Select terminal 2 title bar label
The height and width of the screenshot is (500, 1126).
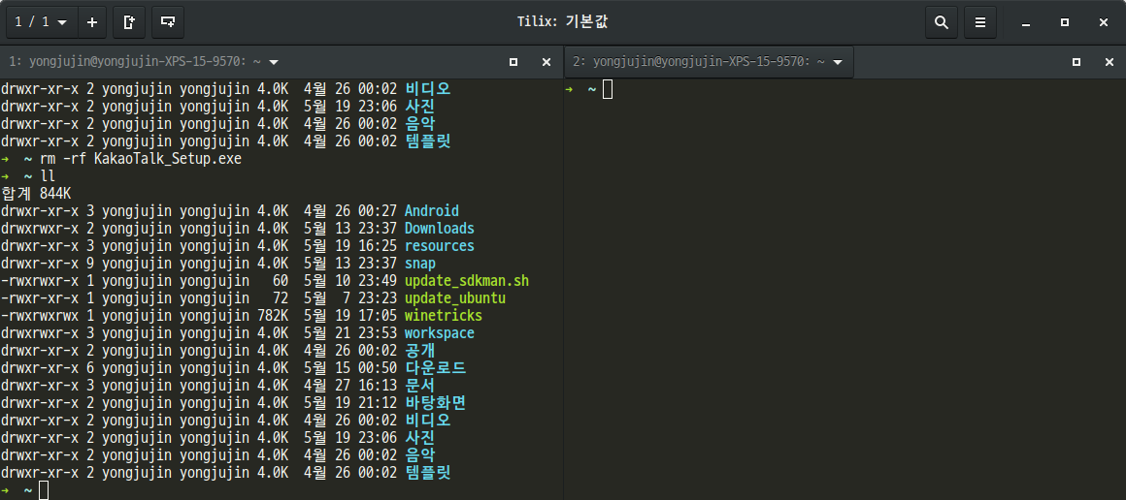[699, 62]
